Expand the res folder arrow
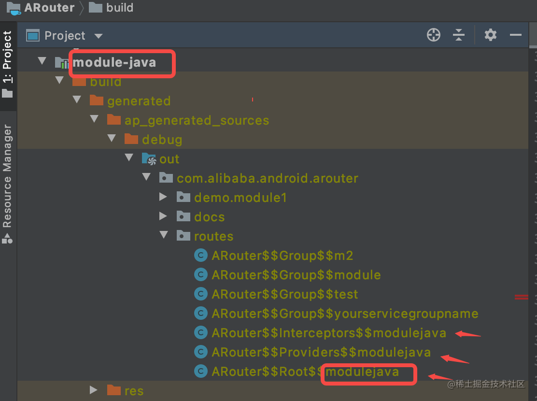Viewport: 537px width, 401px height. tap(94, 390)
